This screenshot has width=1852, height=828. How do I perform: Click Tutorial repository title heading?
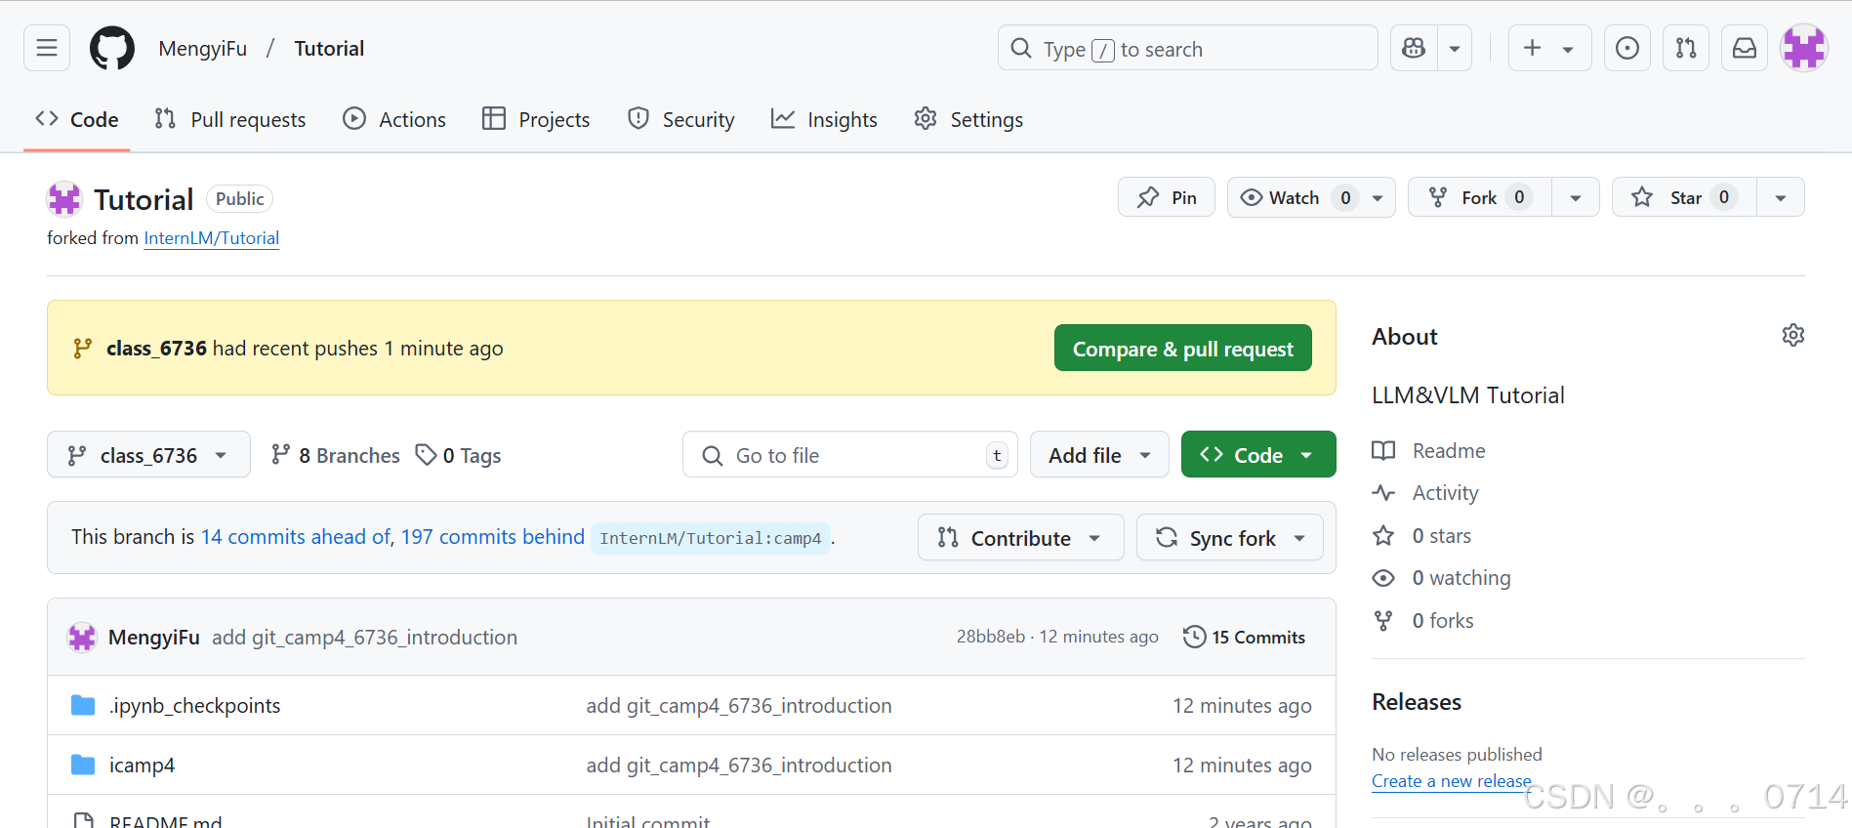tap(144, 199)
